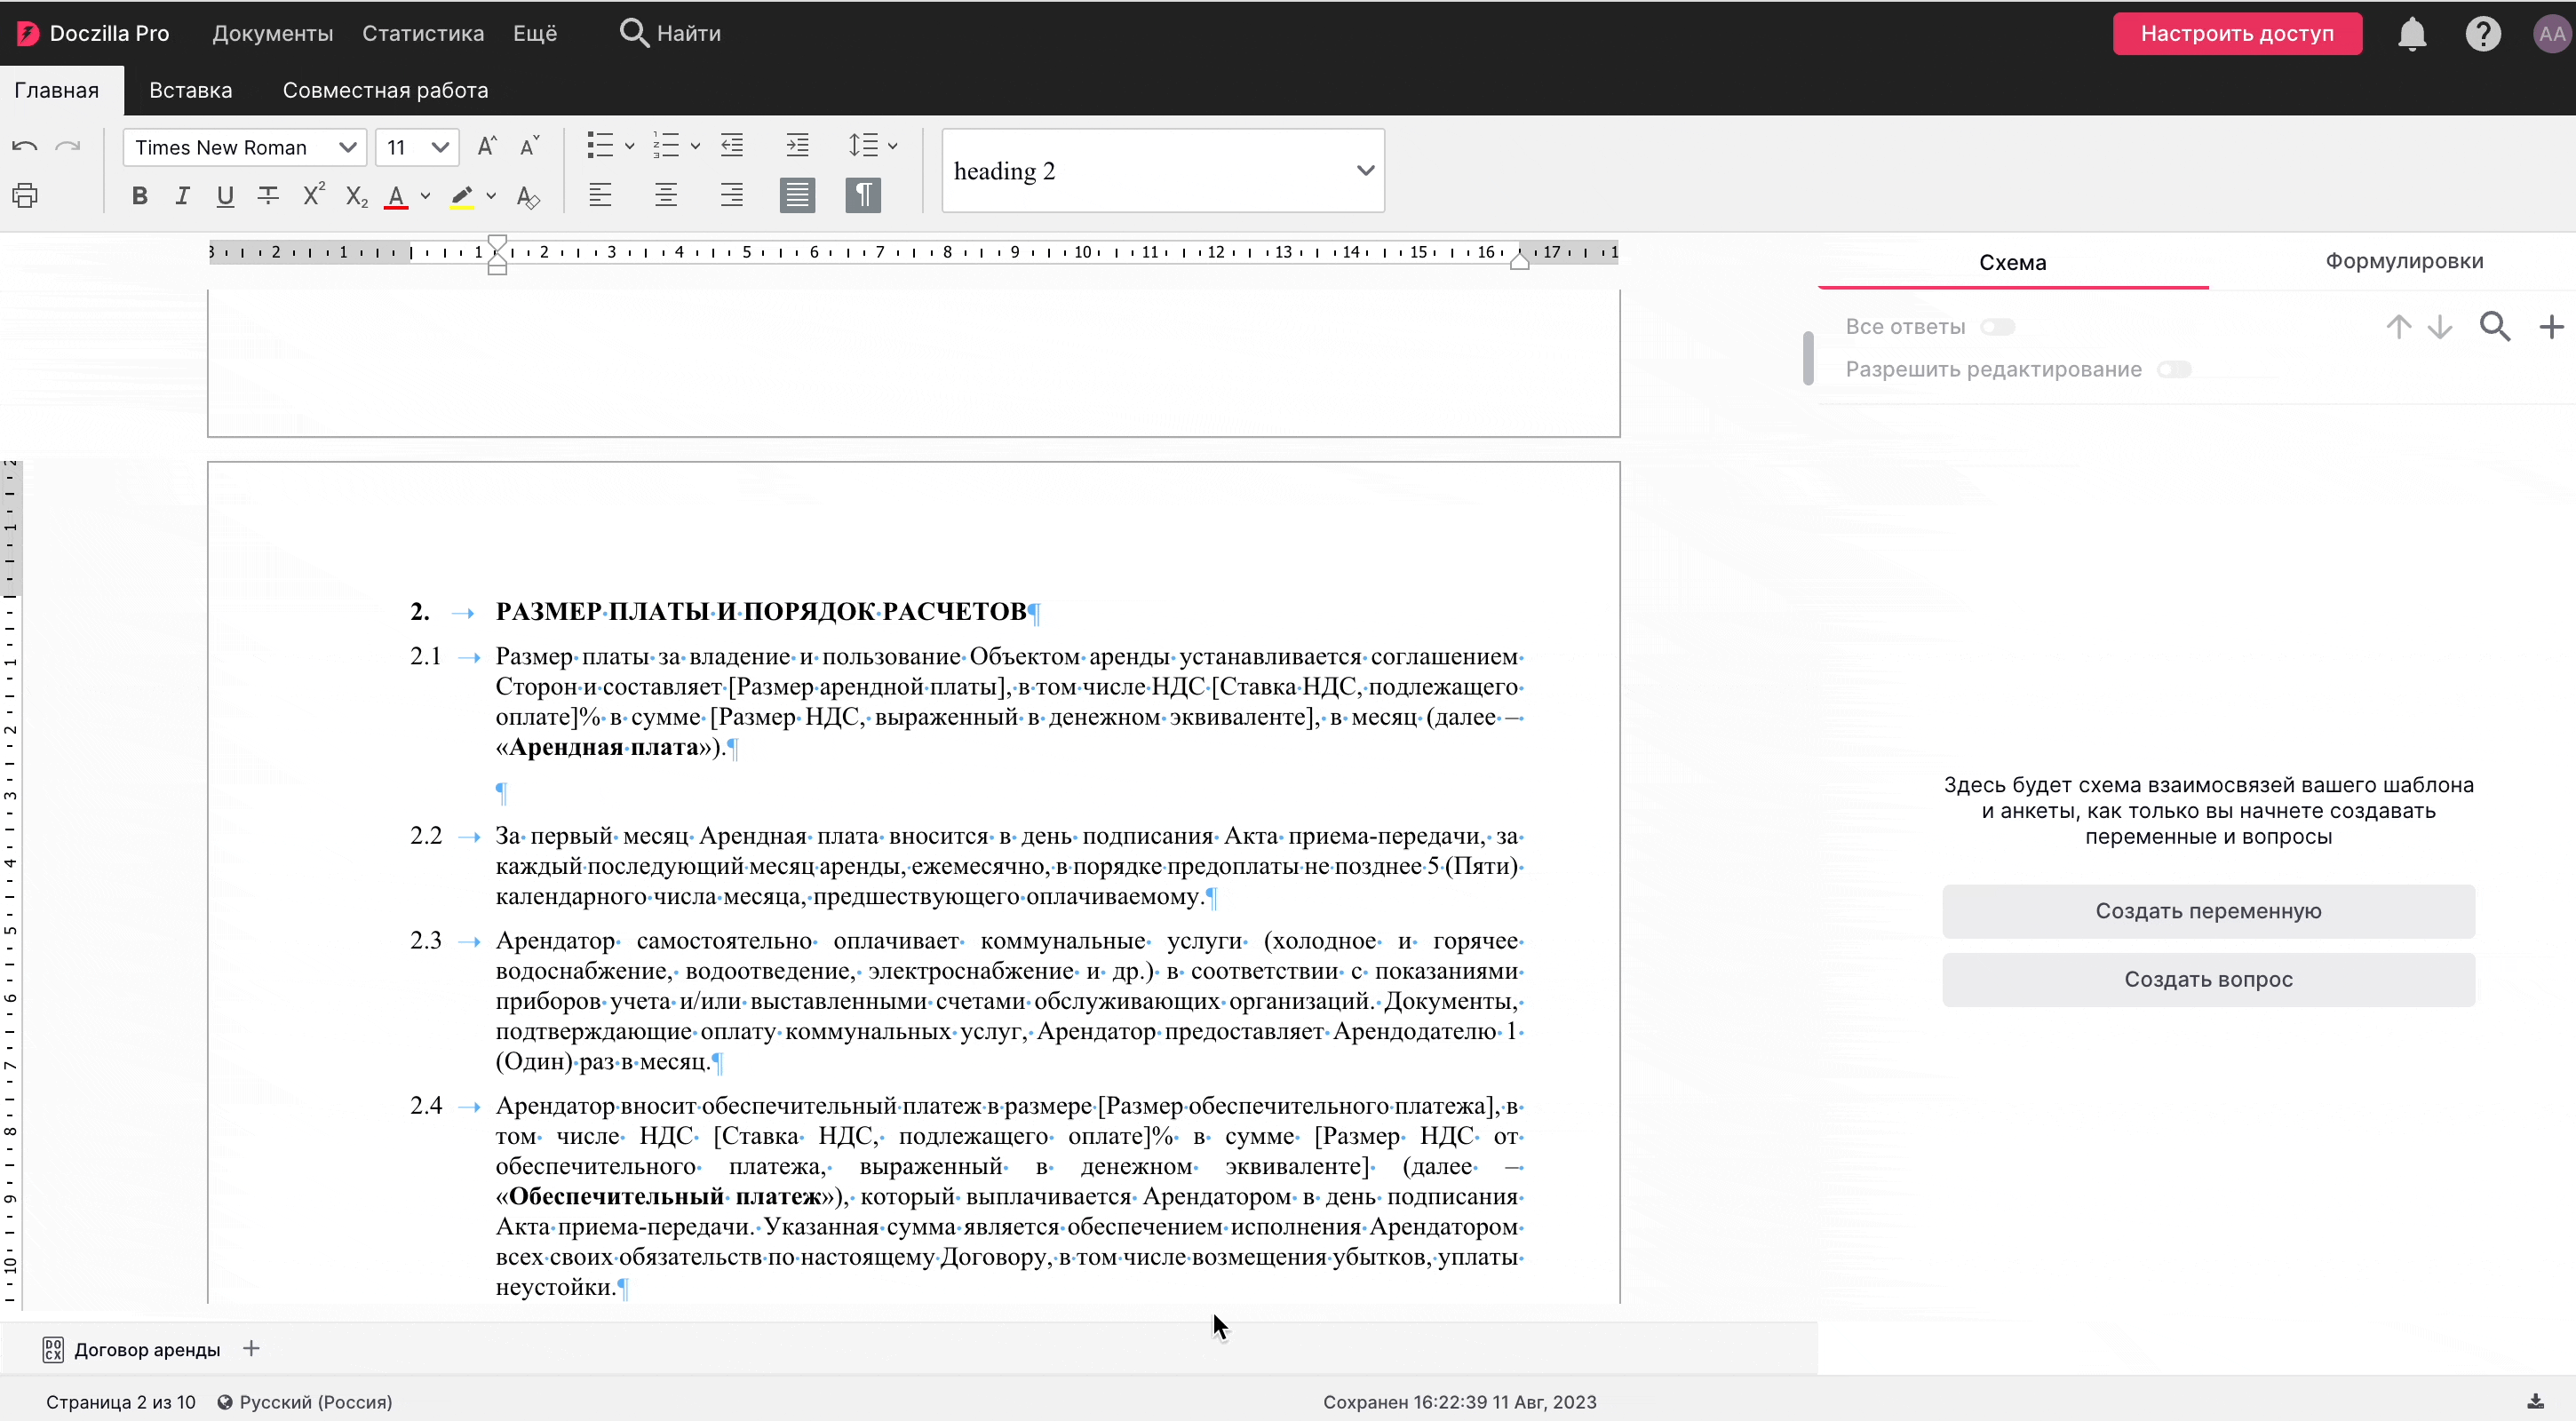
Task: Toggle paragraph marks pilcrow button
Action: click(x=863, y=195)
